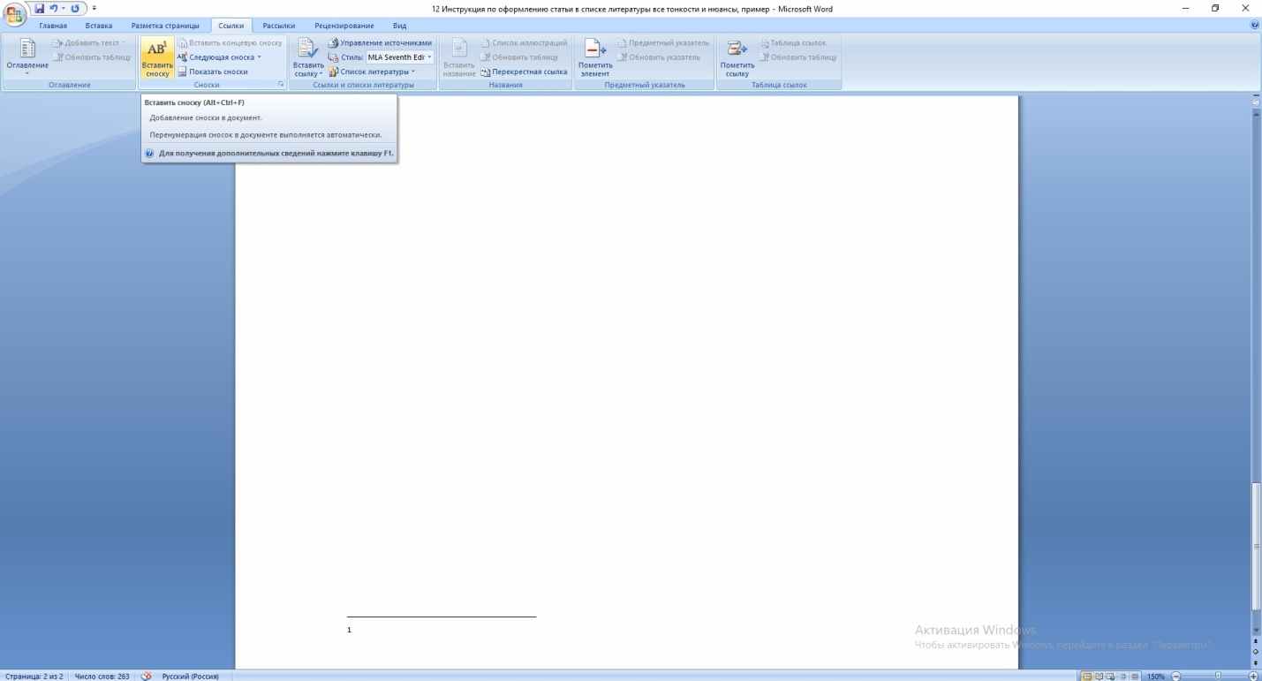Click the zoom in plus button

(1253, 676)
